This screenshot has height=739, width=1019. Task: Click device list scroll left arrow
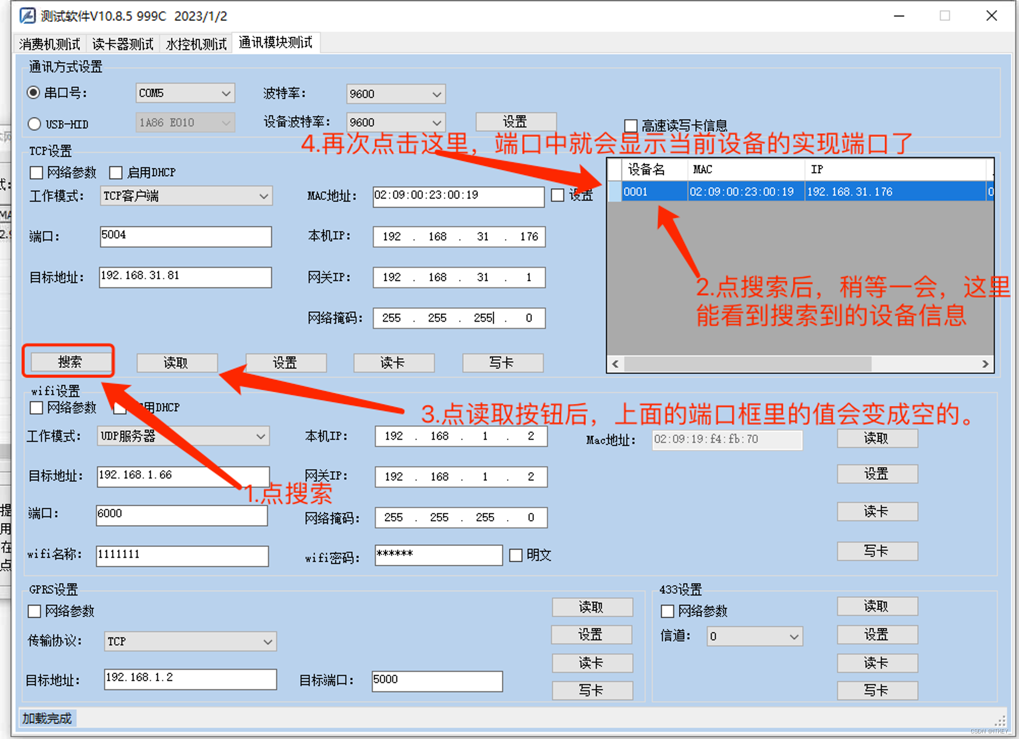click(615, 364)
